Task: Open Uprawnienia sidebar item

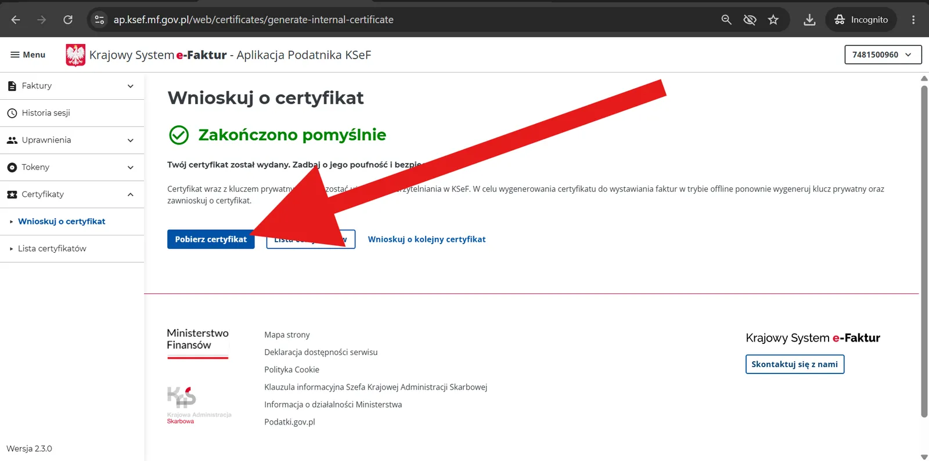Action: [x=72, y=140]
